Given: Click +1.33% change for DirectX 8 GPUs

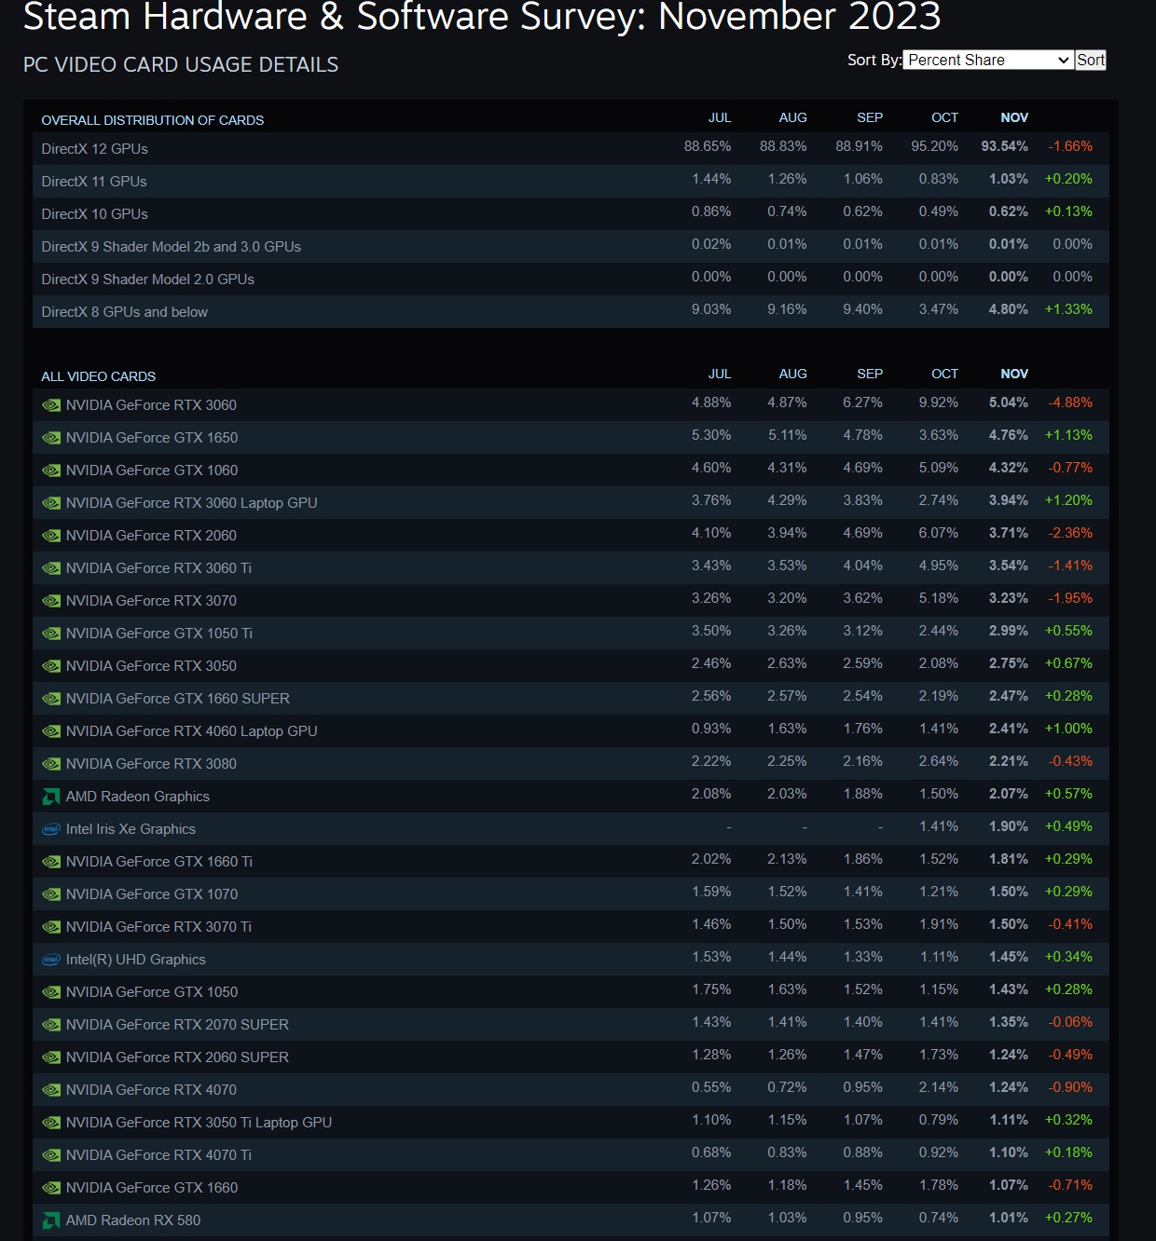Looking at the screenshot, I should click(1068, 309).
